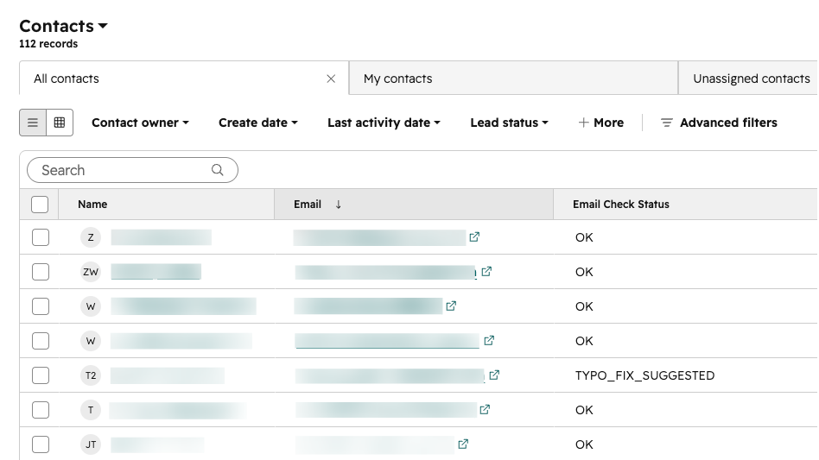The width and height of the screenshot is (819, 460).
Task: Focus the Search input field
Action: (x=132, y=170)
